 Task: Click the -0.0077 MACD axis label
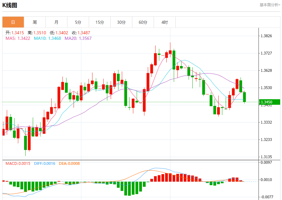[x=267, y=197]
